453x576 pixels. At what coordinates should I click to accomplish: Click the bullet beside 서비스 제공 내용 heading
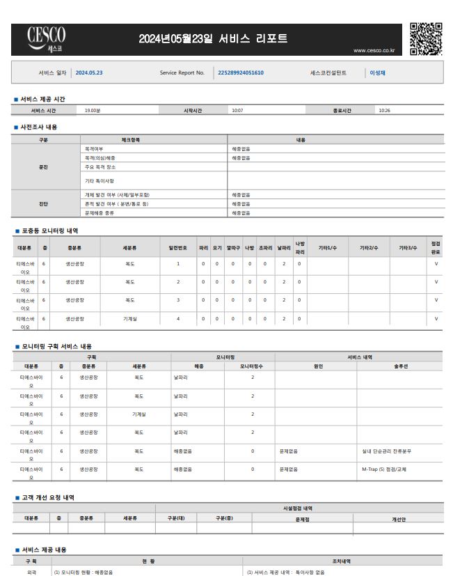click(x=16, y=550)
